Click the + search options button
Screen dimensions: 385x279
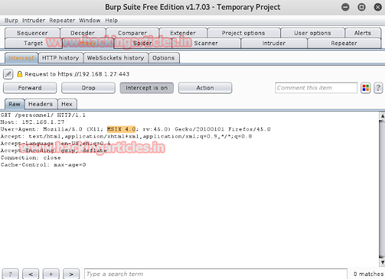pyautogui.click(x=51, y=274)
